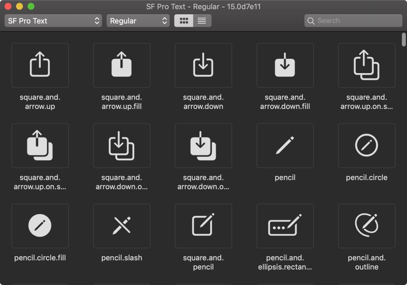Click the Search field
407x285 pixels.
tap(353, 21)
